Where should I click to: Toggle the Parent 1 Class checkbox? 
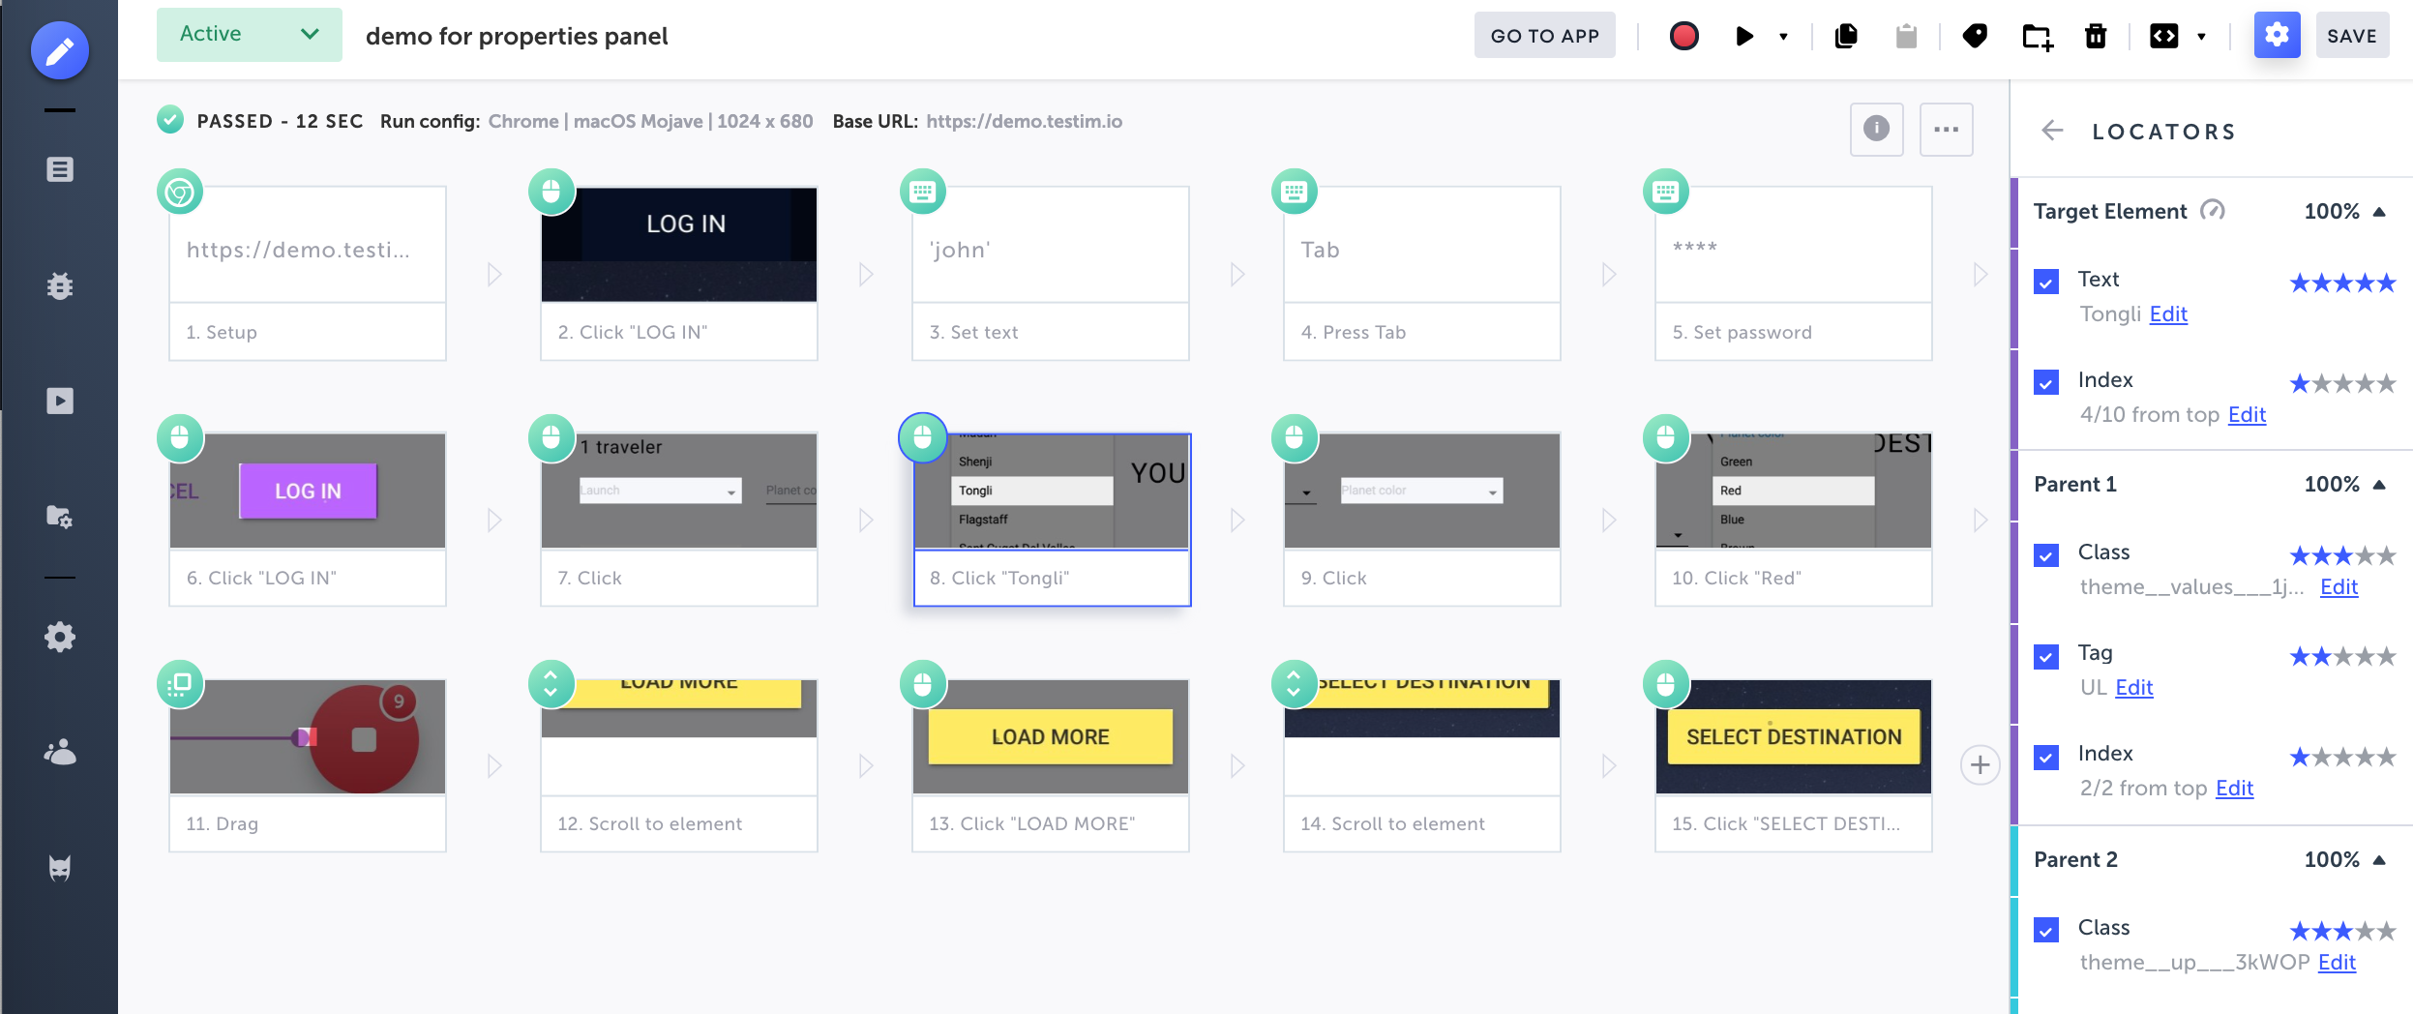[2046, 554]
